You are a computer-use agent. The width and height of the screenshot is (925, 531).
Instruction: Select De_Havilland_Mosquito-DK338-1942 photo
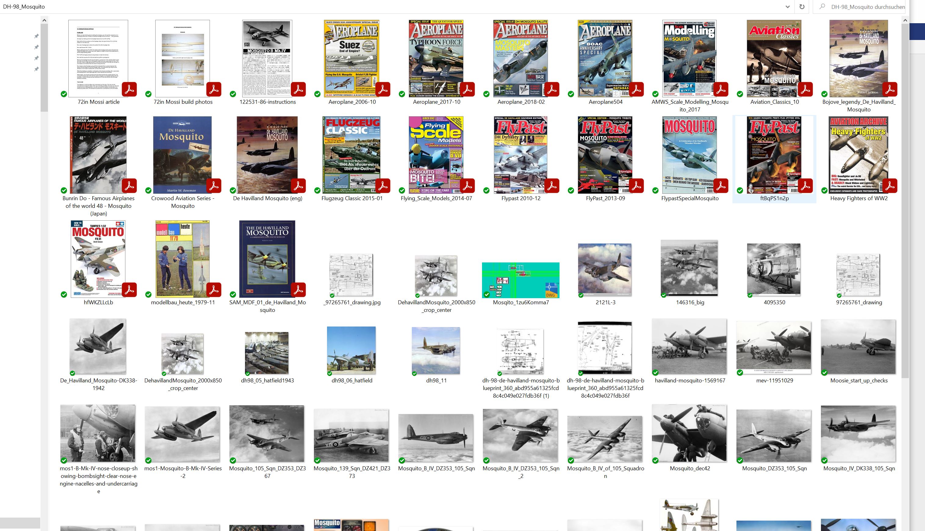98,346
